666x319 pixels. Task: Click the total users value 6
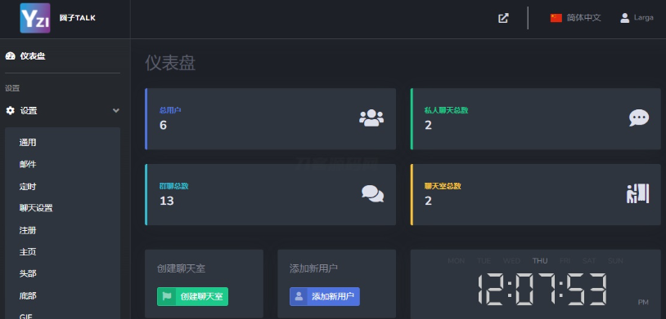click(x=163, y=125)
